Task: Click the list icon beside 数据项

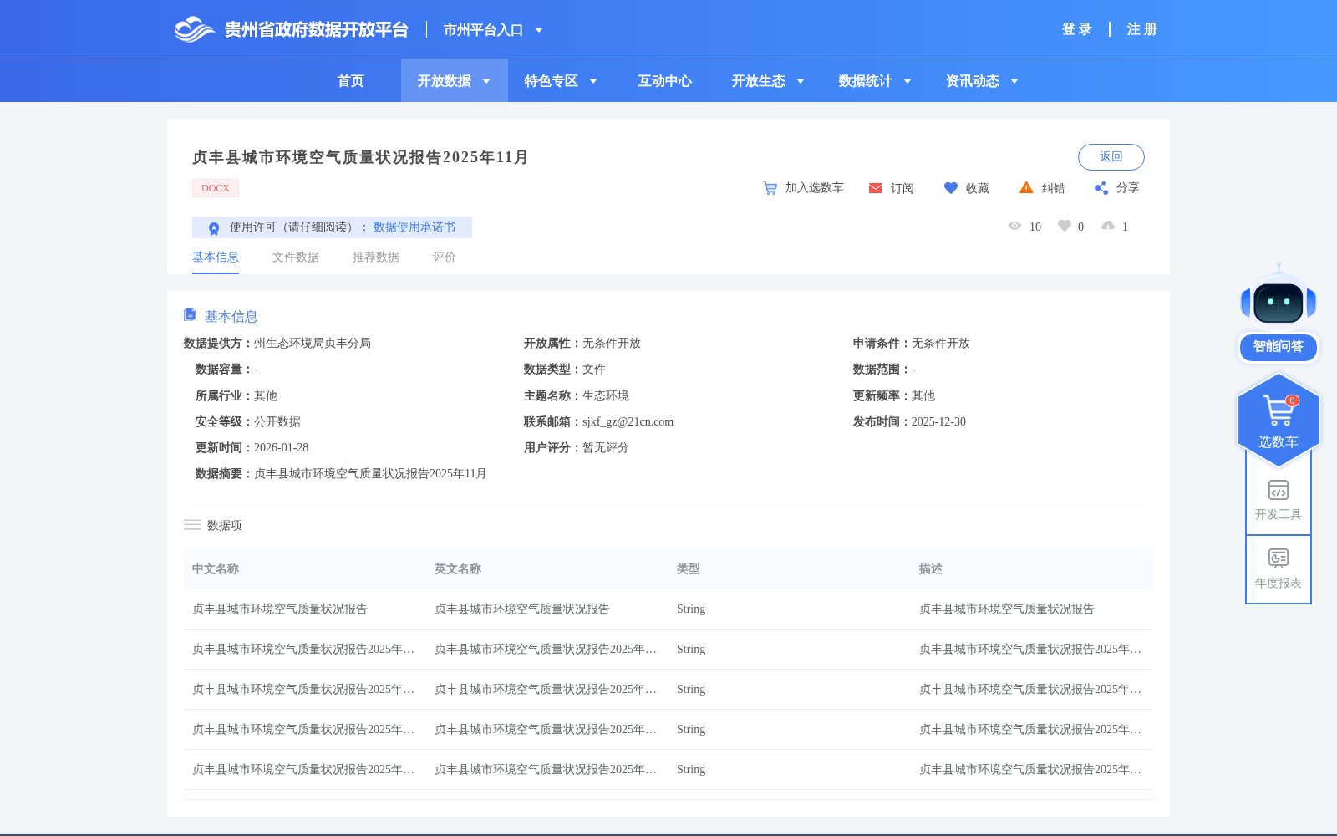Action: 192,525
